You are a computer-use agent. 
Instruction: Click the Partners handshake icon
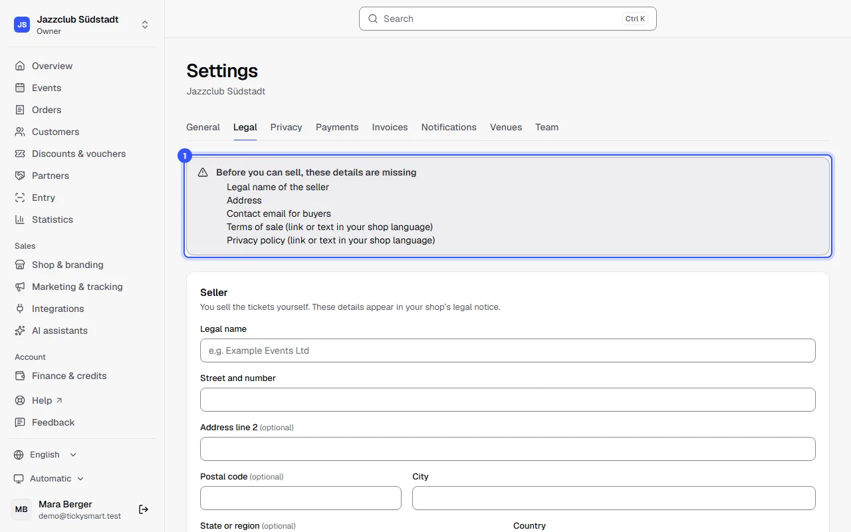click(x=20, y=176)
